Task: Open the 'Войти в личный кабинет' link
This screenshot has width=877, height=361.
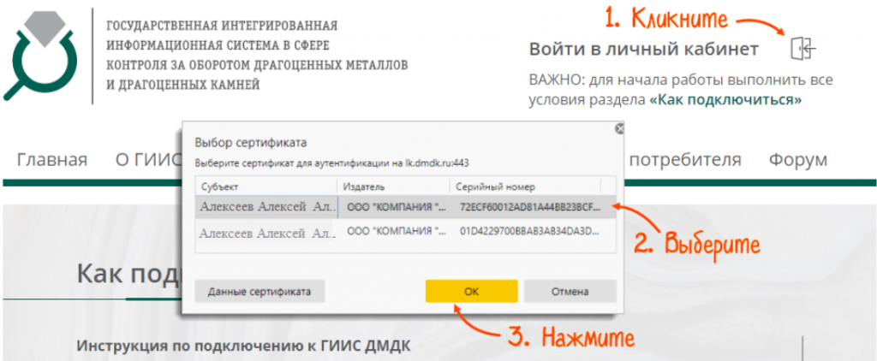Action: pos(643,49)
